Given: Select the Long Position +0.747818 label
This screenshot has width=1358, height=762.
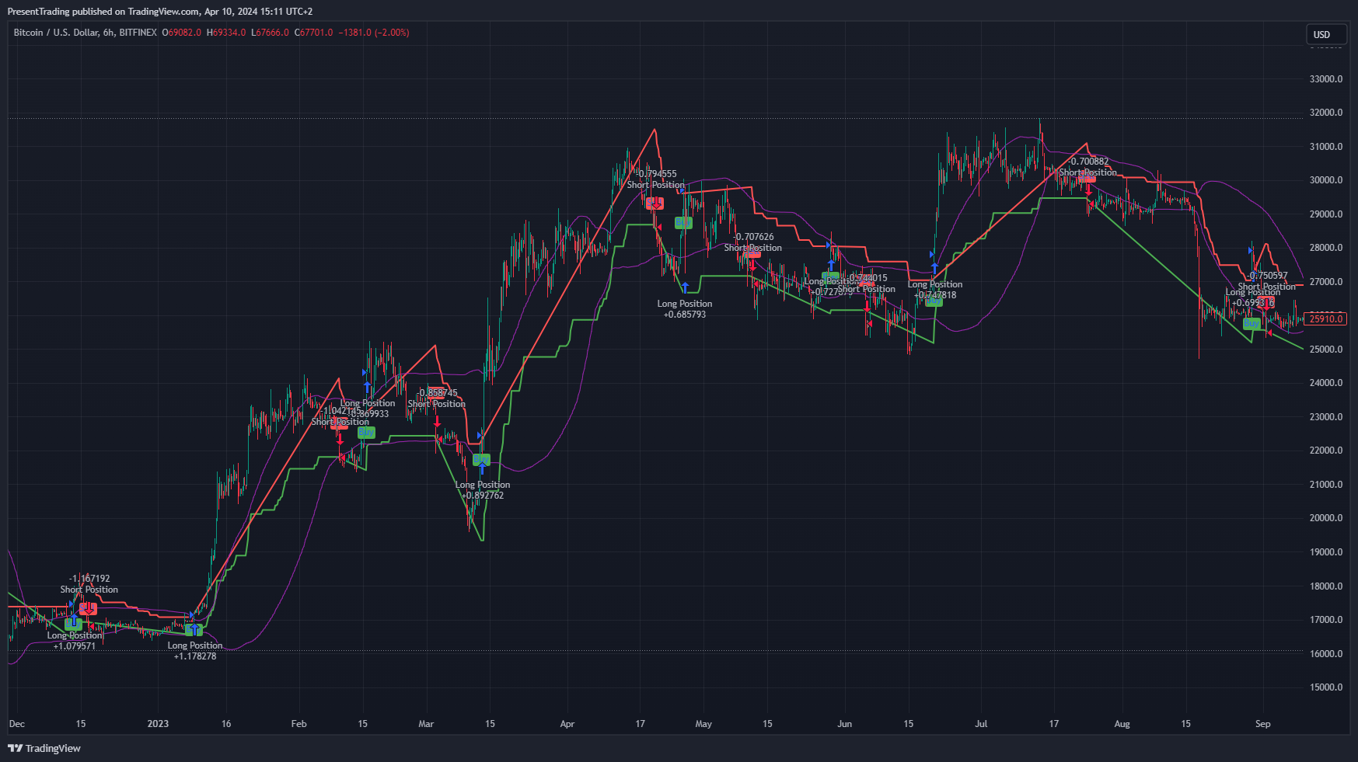Looking at the screenshot, I should (935, 290).
